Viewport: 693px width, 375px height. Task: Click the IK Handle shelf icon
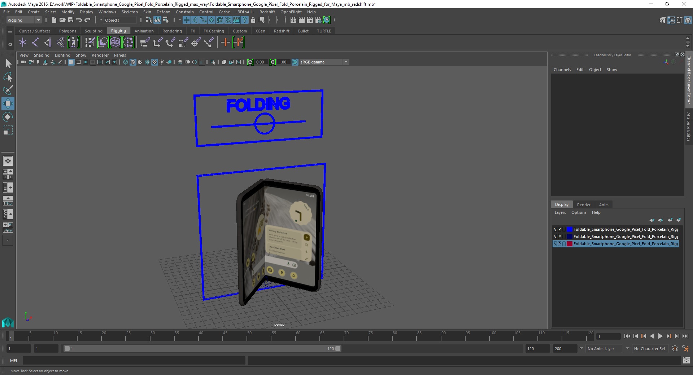(x=48, y=43)
